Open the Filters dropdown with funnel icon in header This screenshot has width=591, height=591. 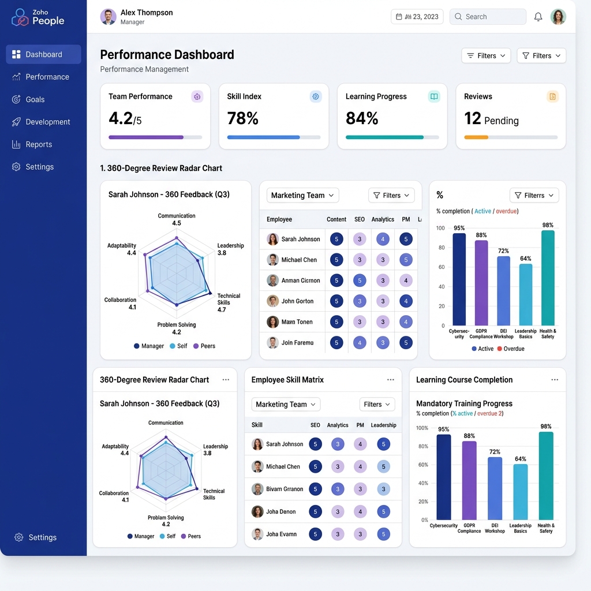coord(541,56)
